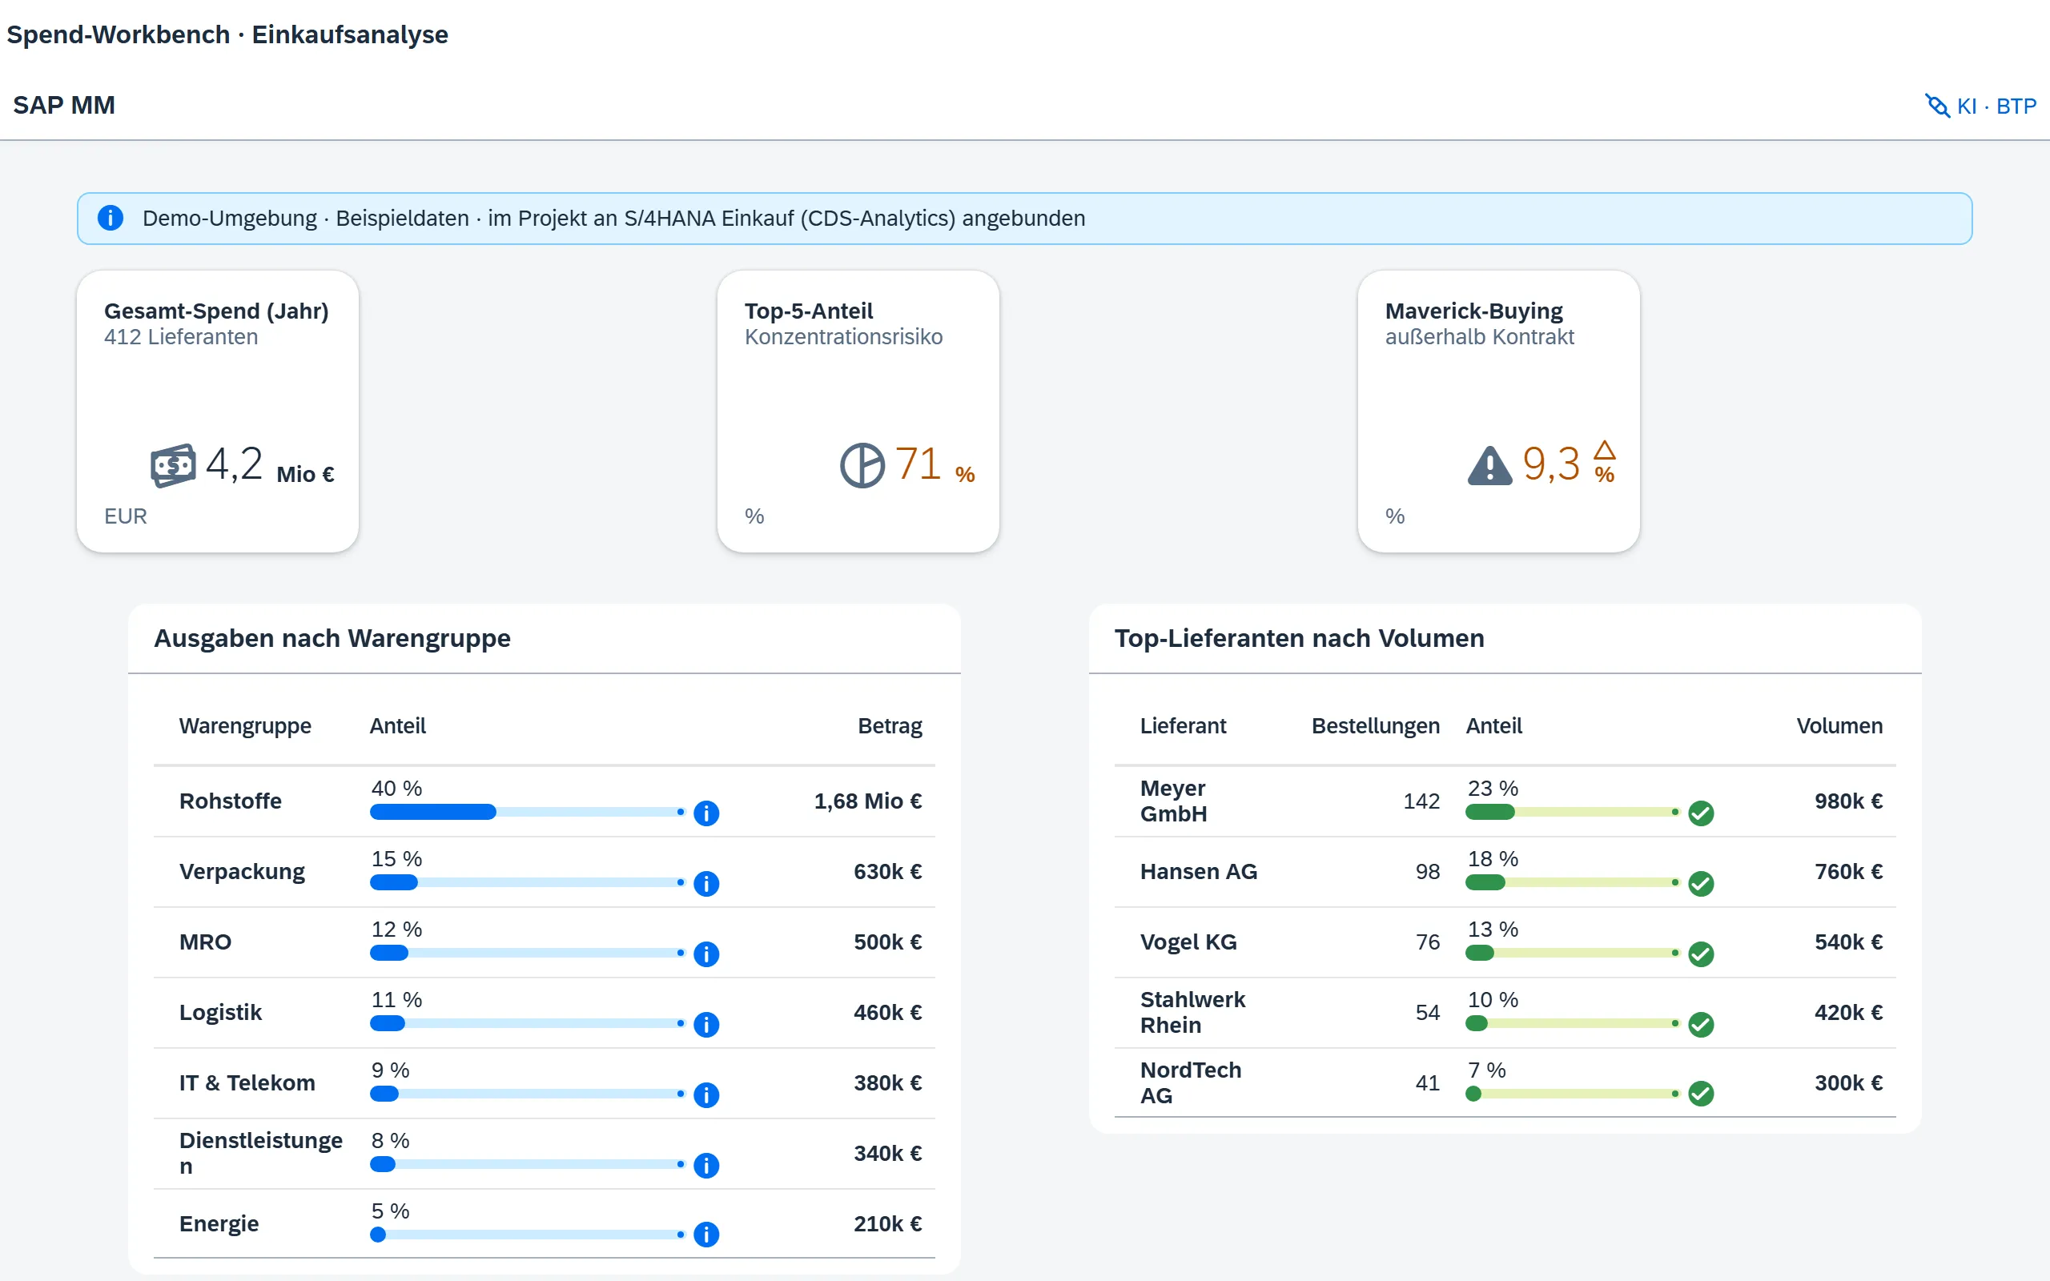This screenshot has width=2050, height=1281.
Task: Select supplier Hansen AG
Action: click(1198, 871)
